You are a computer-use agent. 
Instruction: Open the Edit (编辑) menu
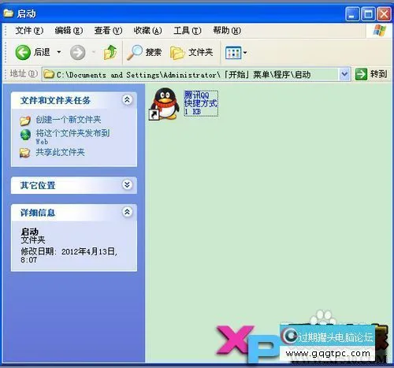[69, 31]
